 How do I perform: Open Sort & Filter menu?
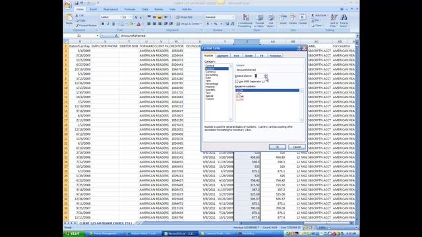pyautogui.click(x=334, y=20)
